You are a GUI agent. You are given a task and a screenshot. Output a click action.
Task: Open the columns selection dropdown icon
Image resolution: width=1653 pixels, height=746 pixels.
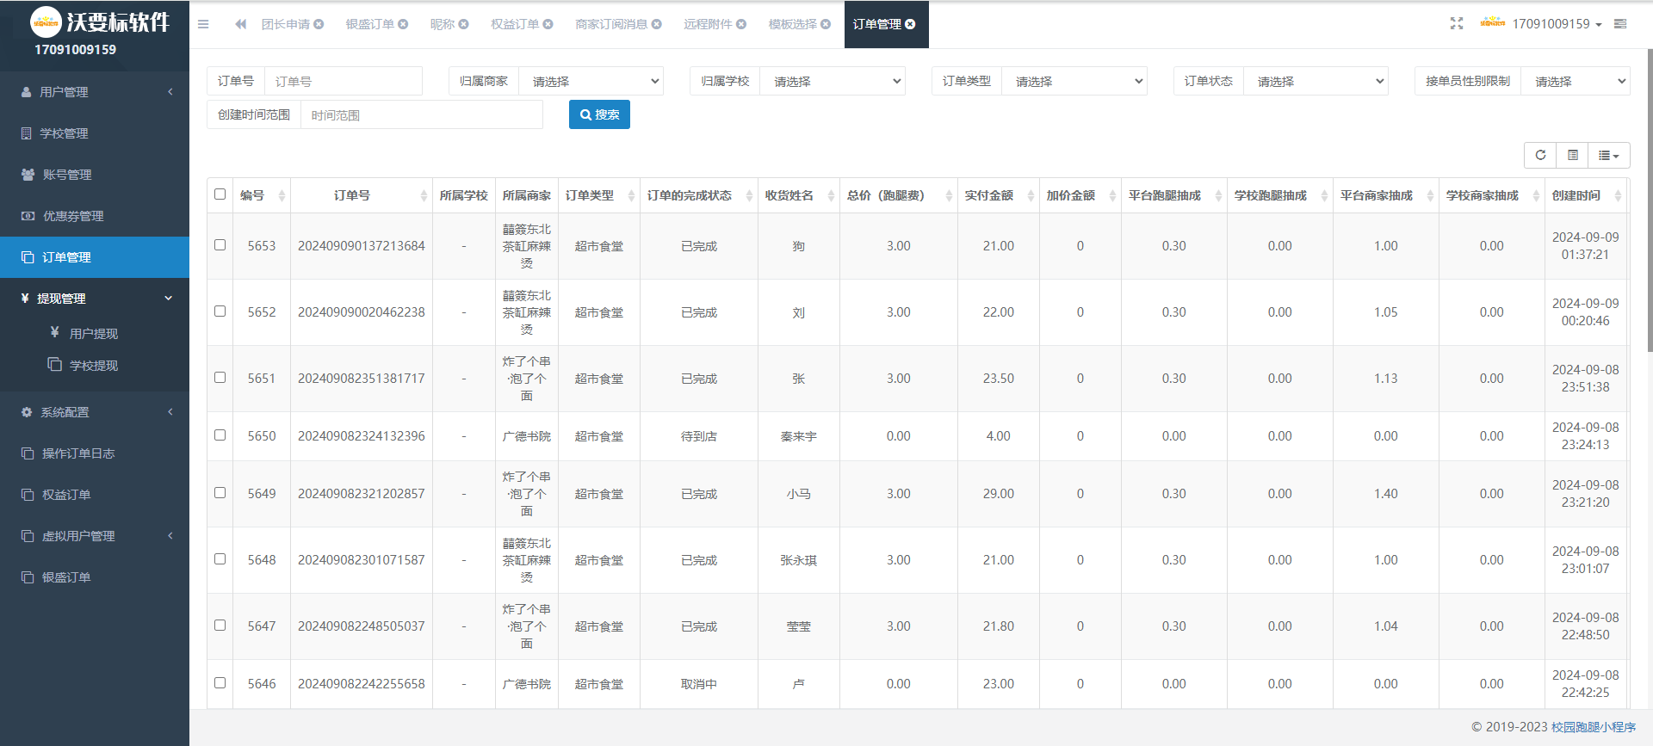[1609, 155]
